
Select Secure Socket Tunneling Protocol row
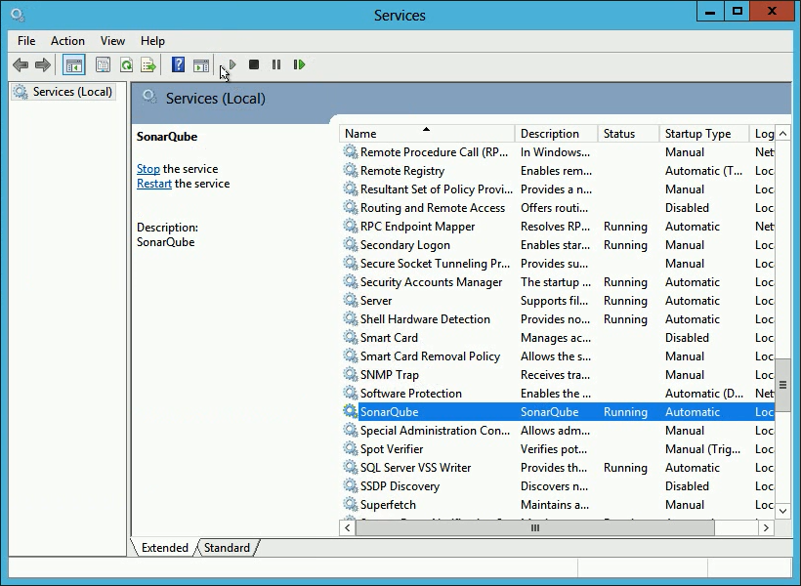tap(558, 263)
